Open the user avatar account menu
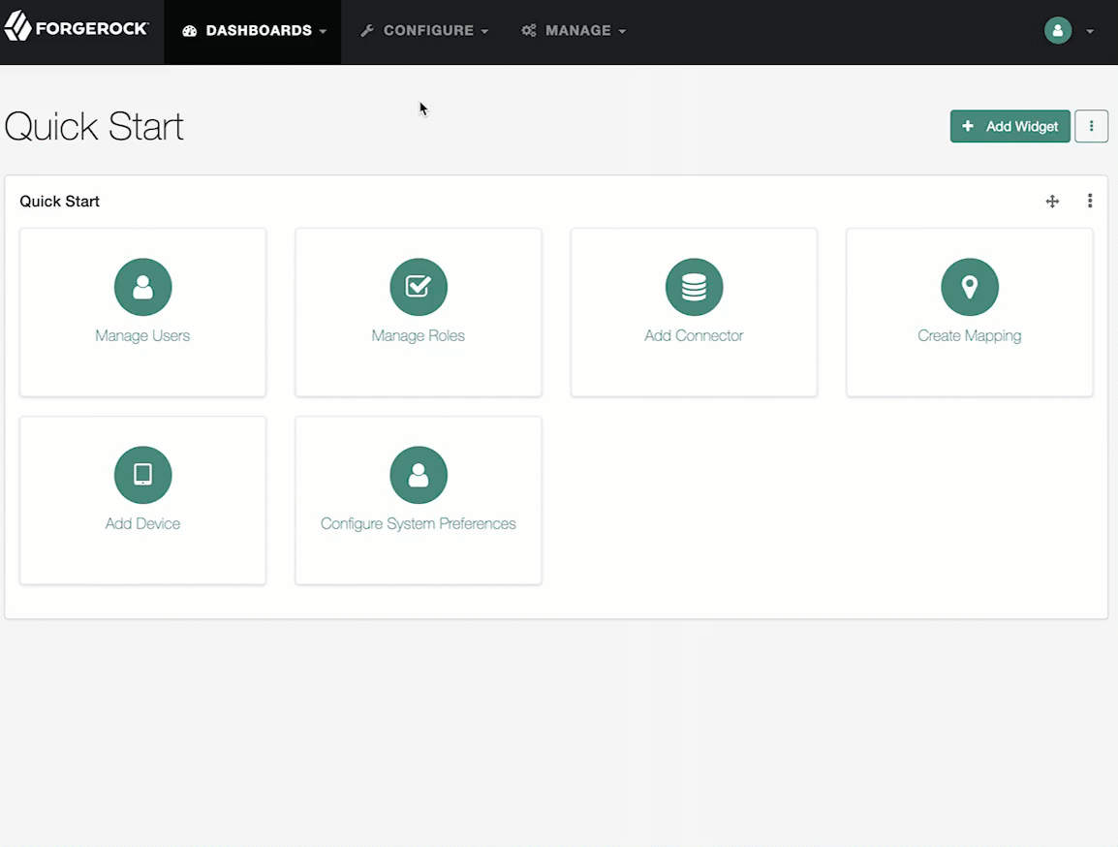Screen dimensions: 1118x847 [x=1057, y=31]
